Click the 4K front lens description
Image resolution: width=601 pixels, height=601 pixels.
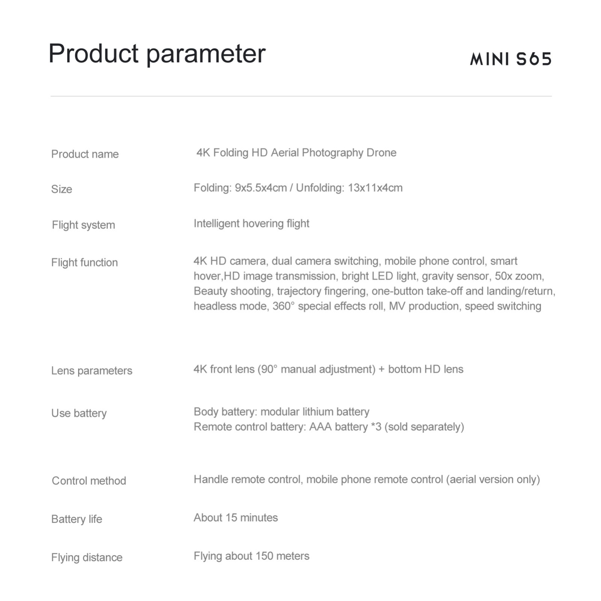(x=328, y=369)
